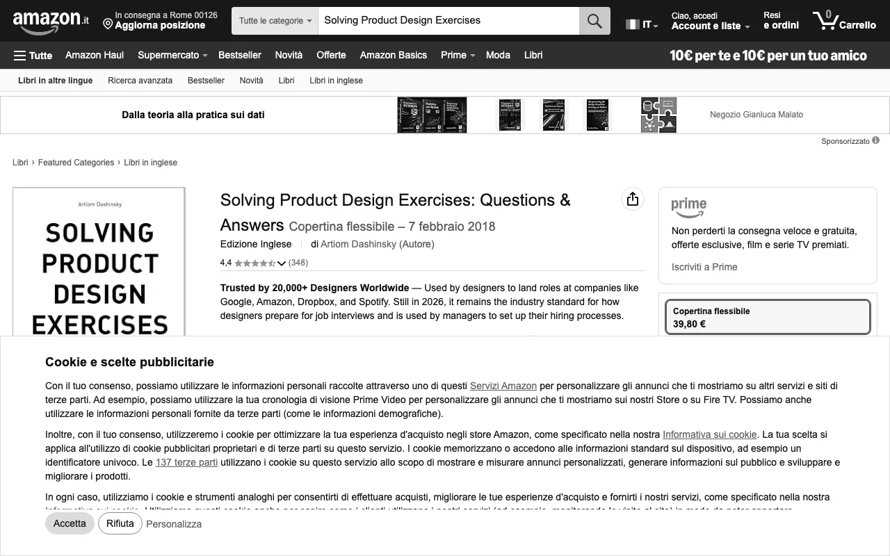Click Personalizza cookie link
Image resolution: width=890 pixels, height=556 pixels.
(174, 524)
